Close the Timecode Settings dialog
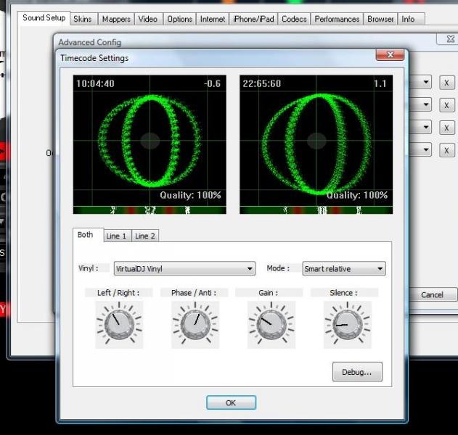 pyautogui.click(x=390, y=54)
